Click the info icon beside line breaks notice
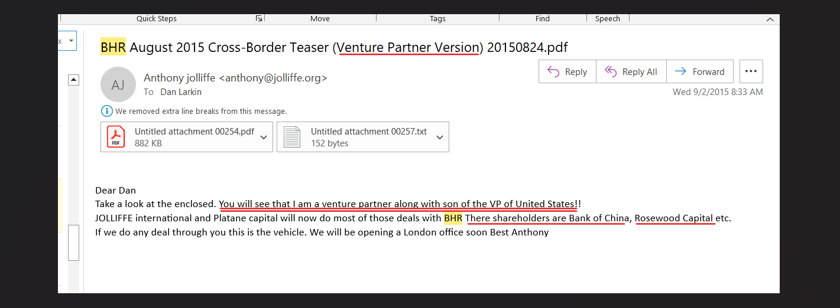840x308 pixels. point(107,111)
